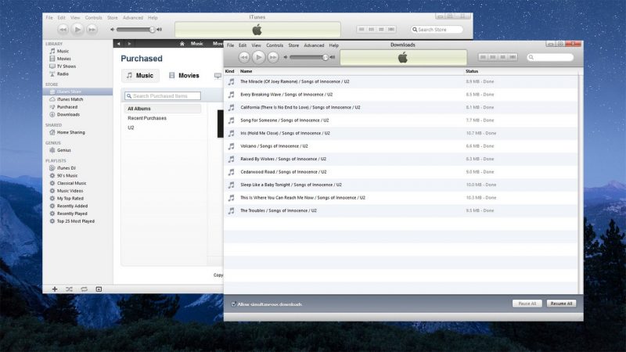Open Top 25 Most Played playlist
This screenshot has width=626, height=352.
pyautogui.click(x=75, y=221)
